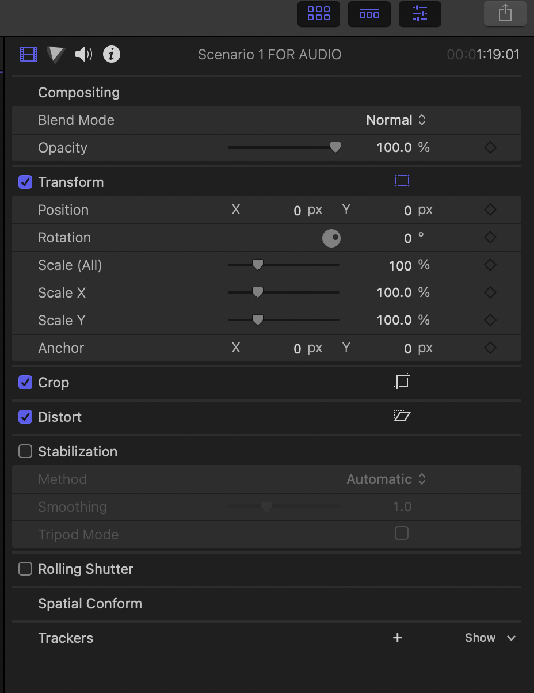Activate the Transform onscreen controls icon
Screen dimensions: 534x693
(402, 181)
